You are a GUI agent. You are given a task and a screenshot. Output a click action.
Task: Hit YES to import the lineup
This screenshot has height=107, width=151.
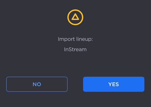(x=114, y=84)
